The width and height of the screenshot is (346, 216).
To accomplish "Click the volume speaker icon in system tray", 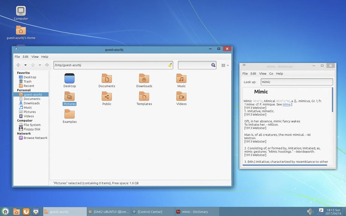I will point(310,211).
